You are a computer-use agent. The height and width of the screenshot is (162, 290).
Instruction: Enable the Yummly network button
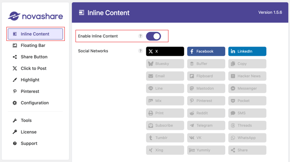(x=206, y=150)
